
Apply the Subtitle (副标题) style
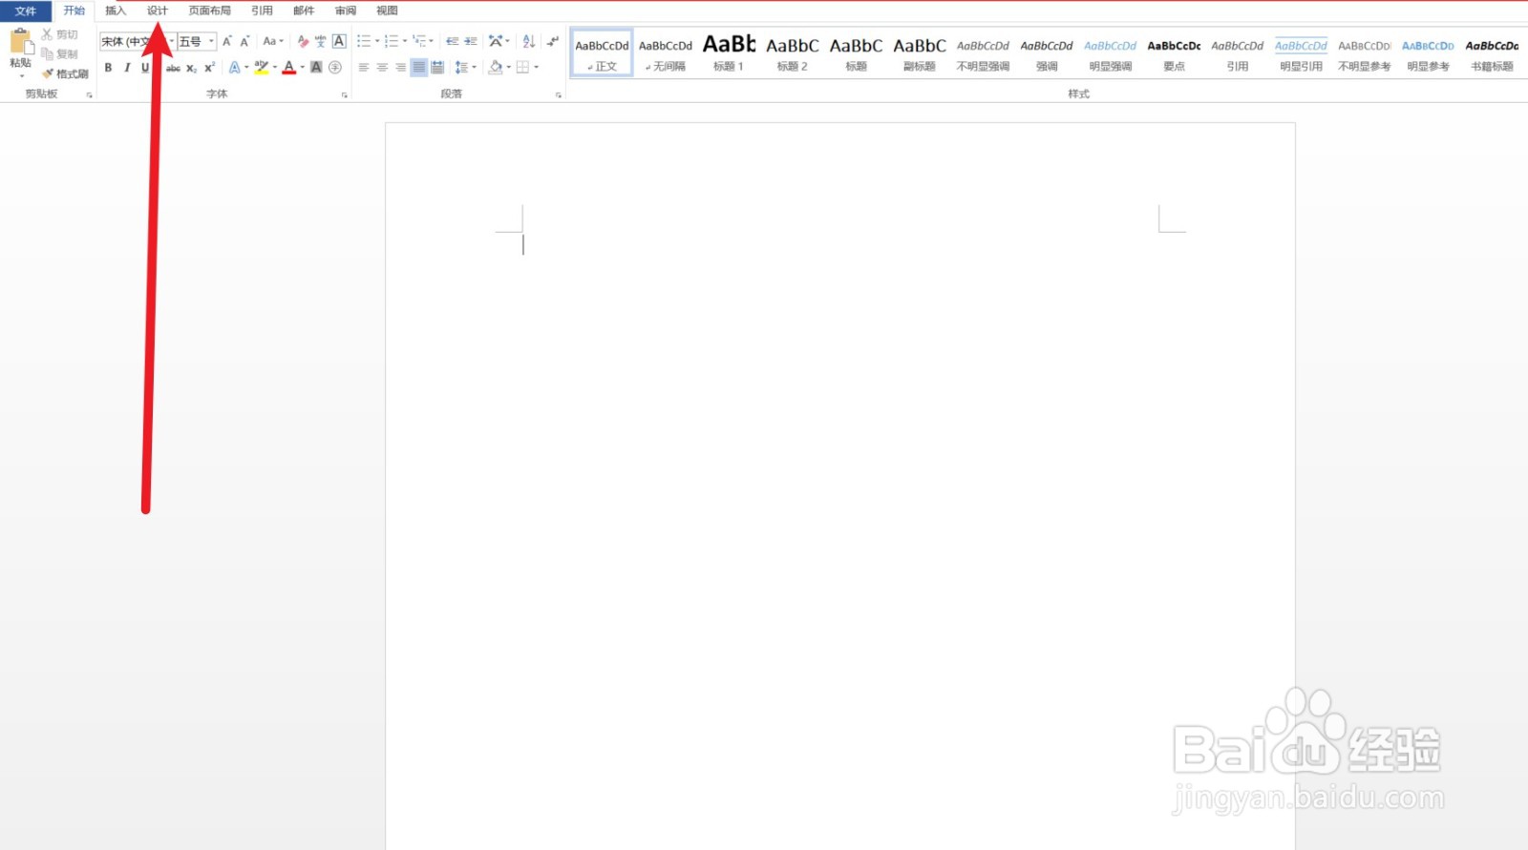click(x=920, y=53)
